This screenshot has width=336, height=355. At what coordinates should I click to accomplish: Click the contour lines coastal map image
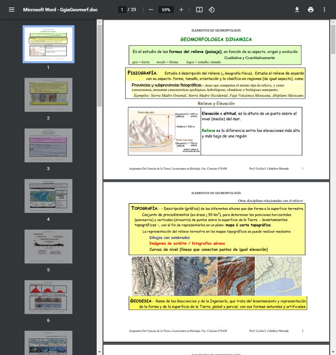278,276
